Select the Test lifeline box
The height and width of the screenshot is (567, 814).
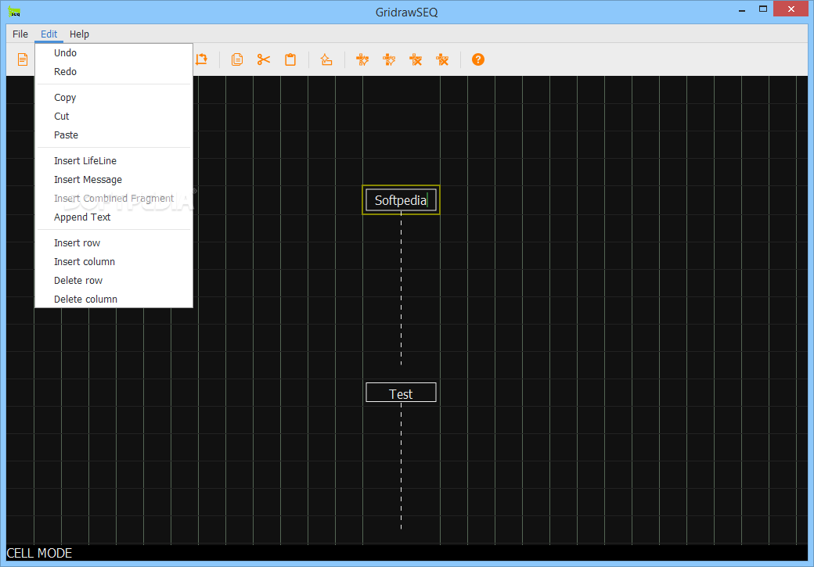pos(401,393)
